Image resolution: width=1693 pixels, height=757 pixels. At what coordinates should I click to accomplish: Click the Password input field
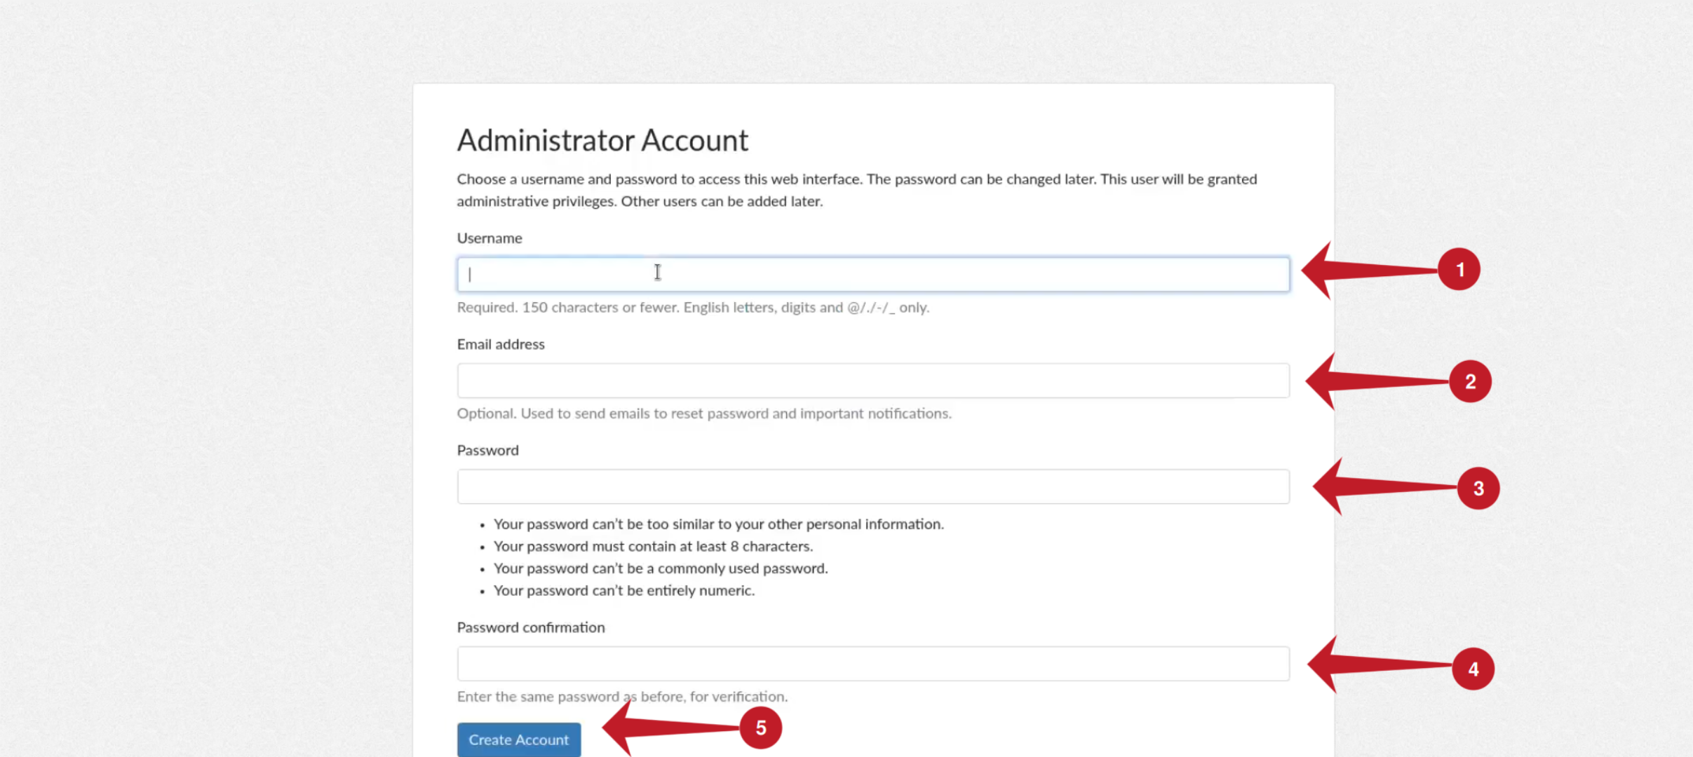872,485
